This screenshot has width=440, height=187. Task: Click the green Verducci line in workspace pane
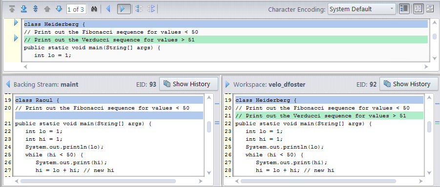pyautogui.click(x=329, y=115)
